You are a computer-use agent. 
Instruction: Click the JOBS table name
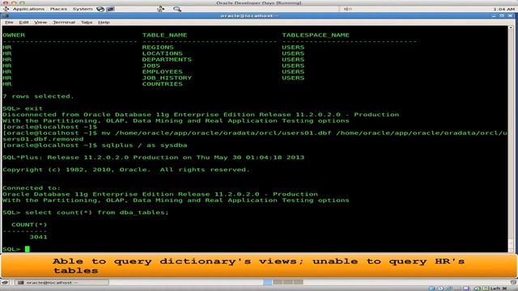[x=151, y=65]
